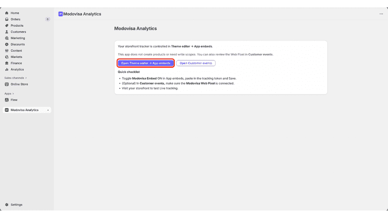Click the Marketing target icon
388x218 pixels.
pos(7,38)
